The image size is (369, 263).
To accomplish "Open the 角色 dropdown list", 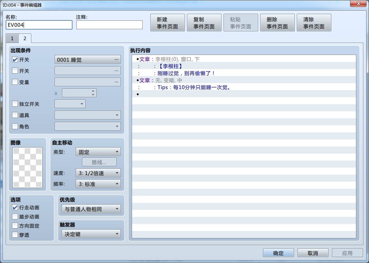I will point(88,126).
